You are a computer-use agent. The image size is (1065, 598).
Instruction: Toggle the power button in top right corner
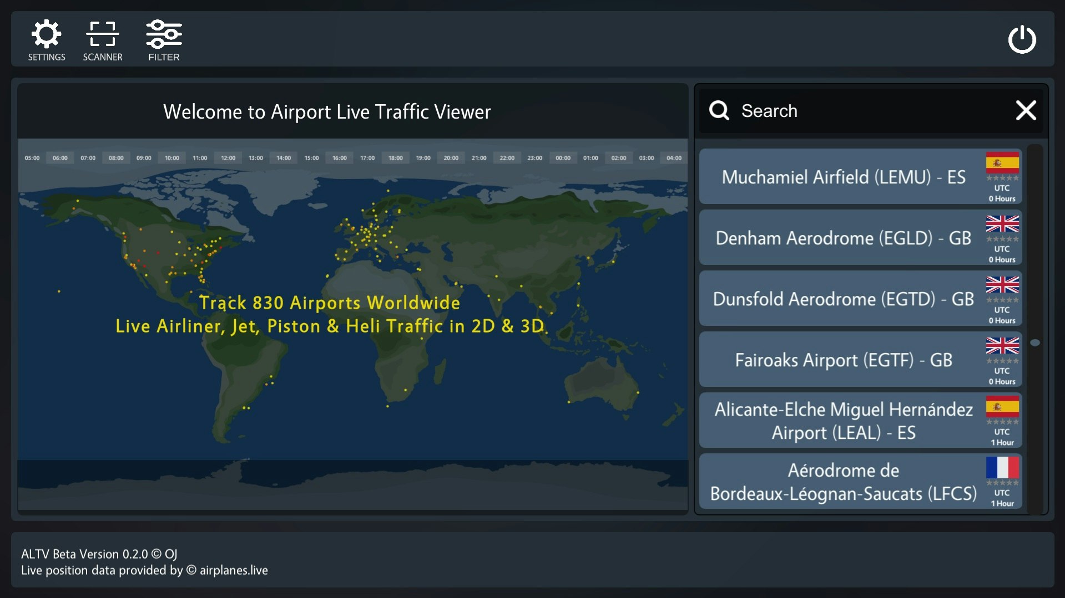(1022, 39)
